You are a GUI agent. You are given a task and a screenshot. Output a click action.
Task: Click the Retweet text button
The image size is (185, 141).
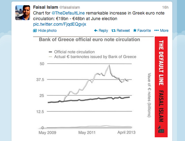123,30
